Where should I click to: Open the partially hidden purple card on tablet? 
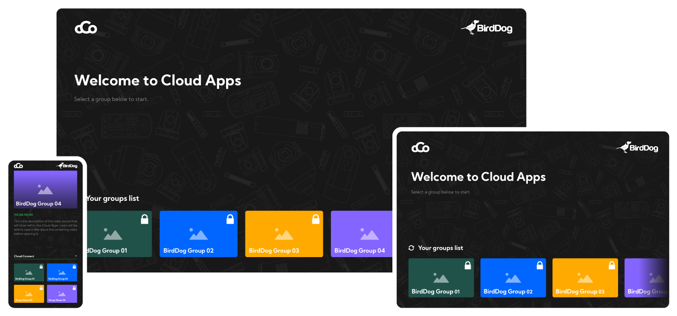(x=646, y=278)
